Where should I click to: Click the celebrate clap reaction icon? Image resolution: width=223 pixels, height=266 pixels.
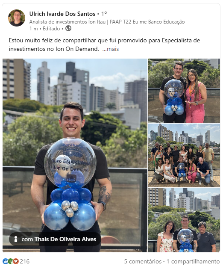(x=11, y=261)
